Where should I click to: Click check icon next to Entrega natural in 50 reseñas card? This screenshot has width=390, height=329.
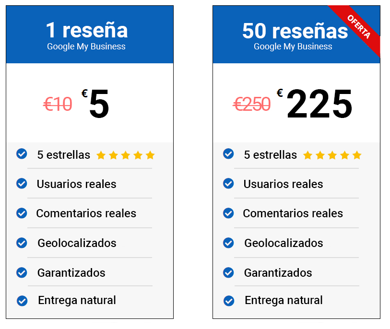[x=229, y=301]
